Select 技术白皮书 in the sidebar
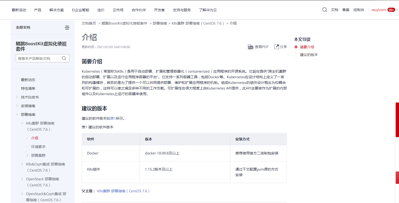 [x=30, y=97]
